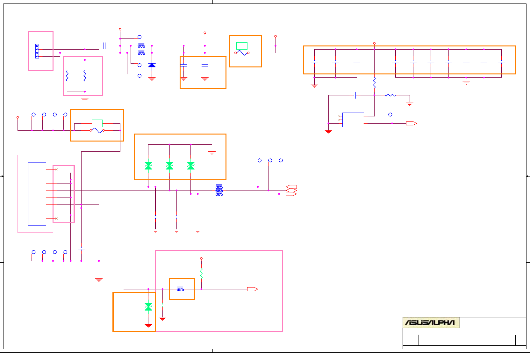Select rightmost of three green TVS diodes
The image size is (530, 353).
coord(191,166)
